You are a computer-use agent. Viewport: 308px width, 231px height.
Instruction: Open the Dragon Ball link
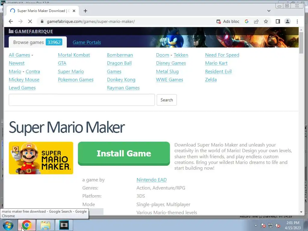coord(119,63)
